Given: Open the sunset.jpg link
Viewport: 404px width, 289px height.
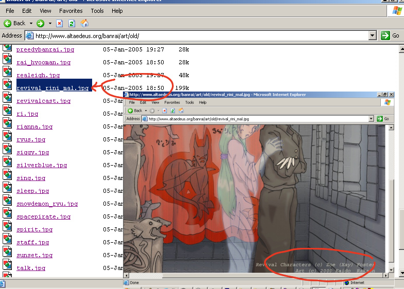Looking at the screenshot, I should pyautogui.click(x=34, y=255).
